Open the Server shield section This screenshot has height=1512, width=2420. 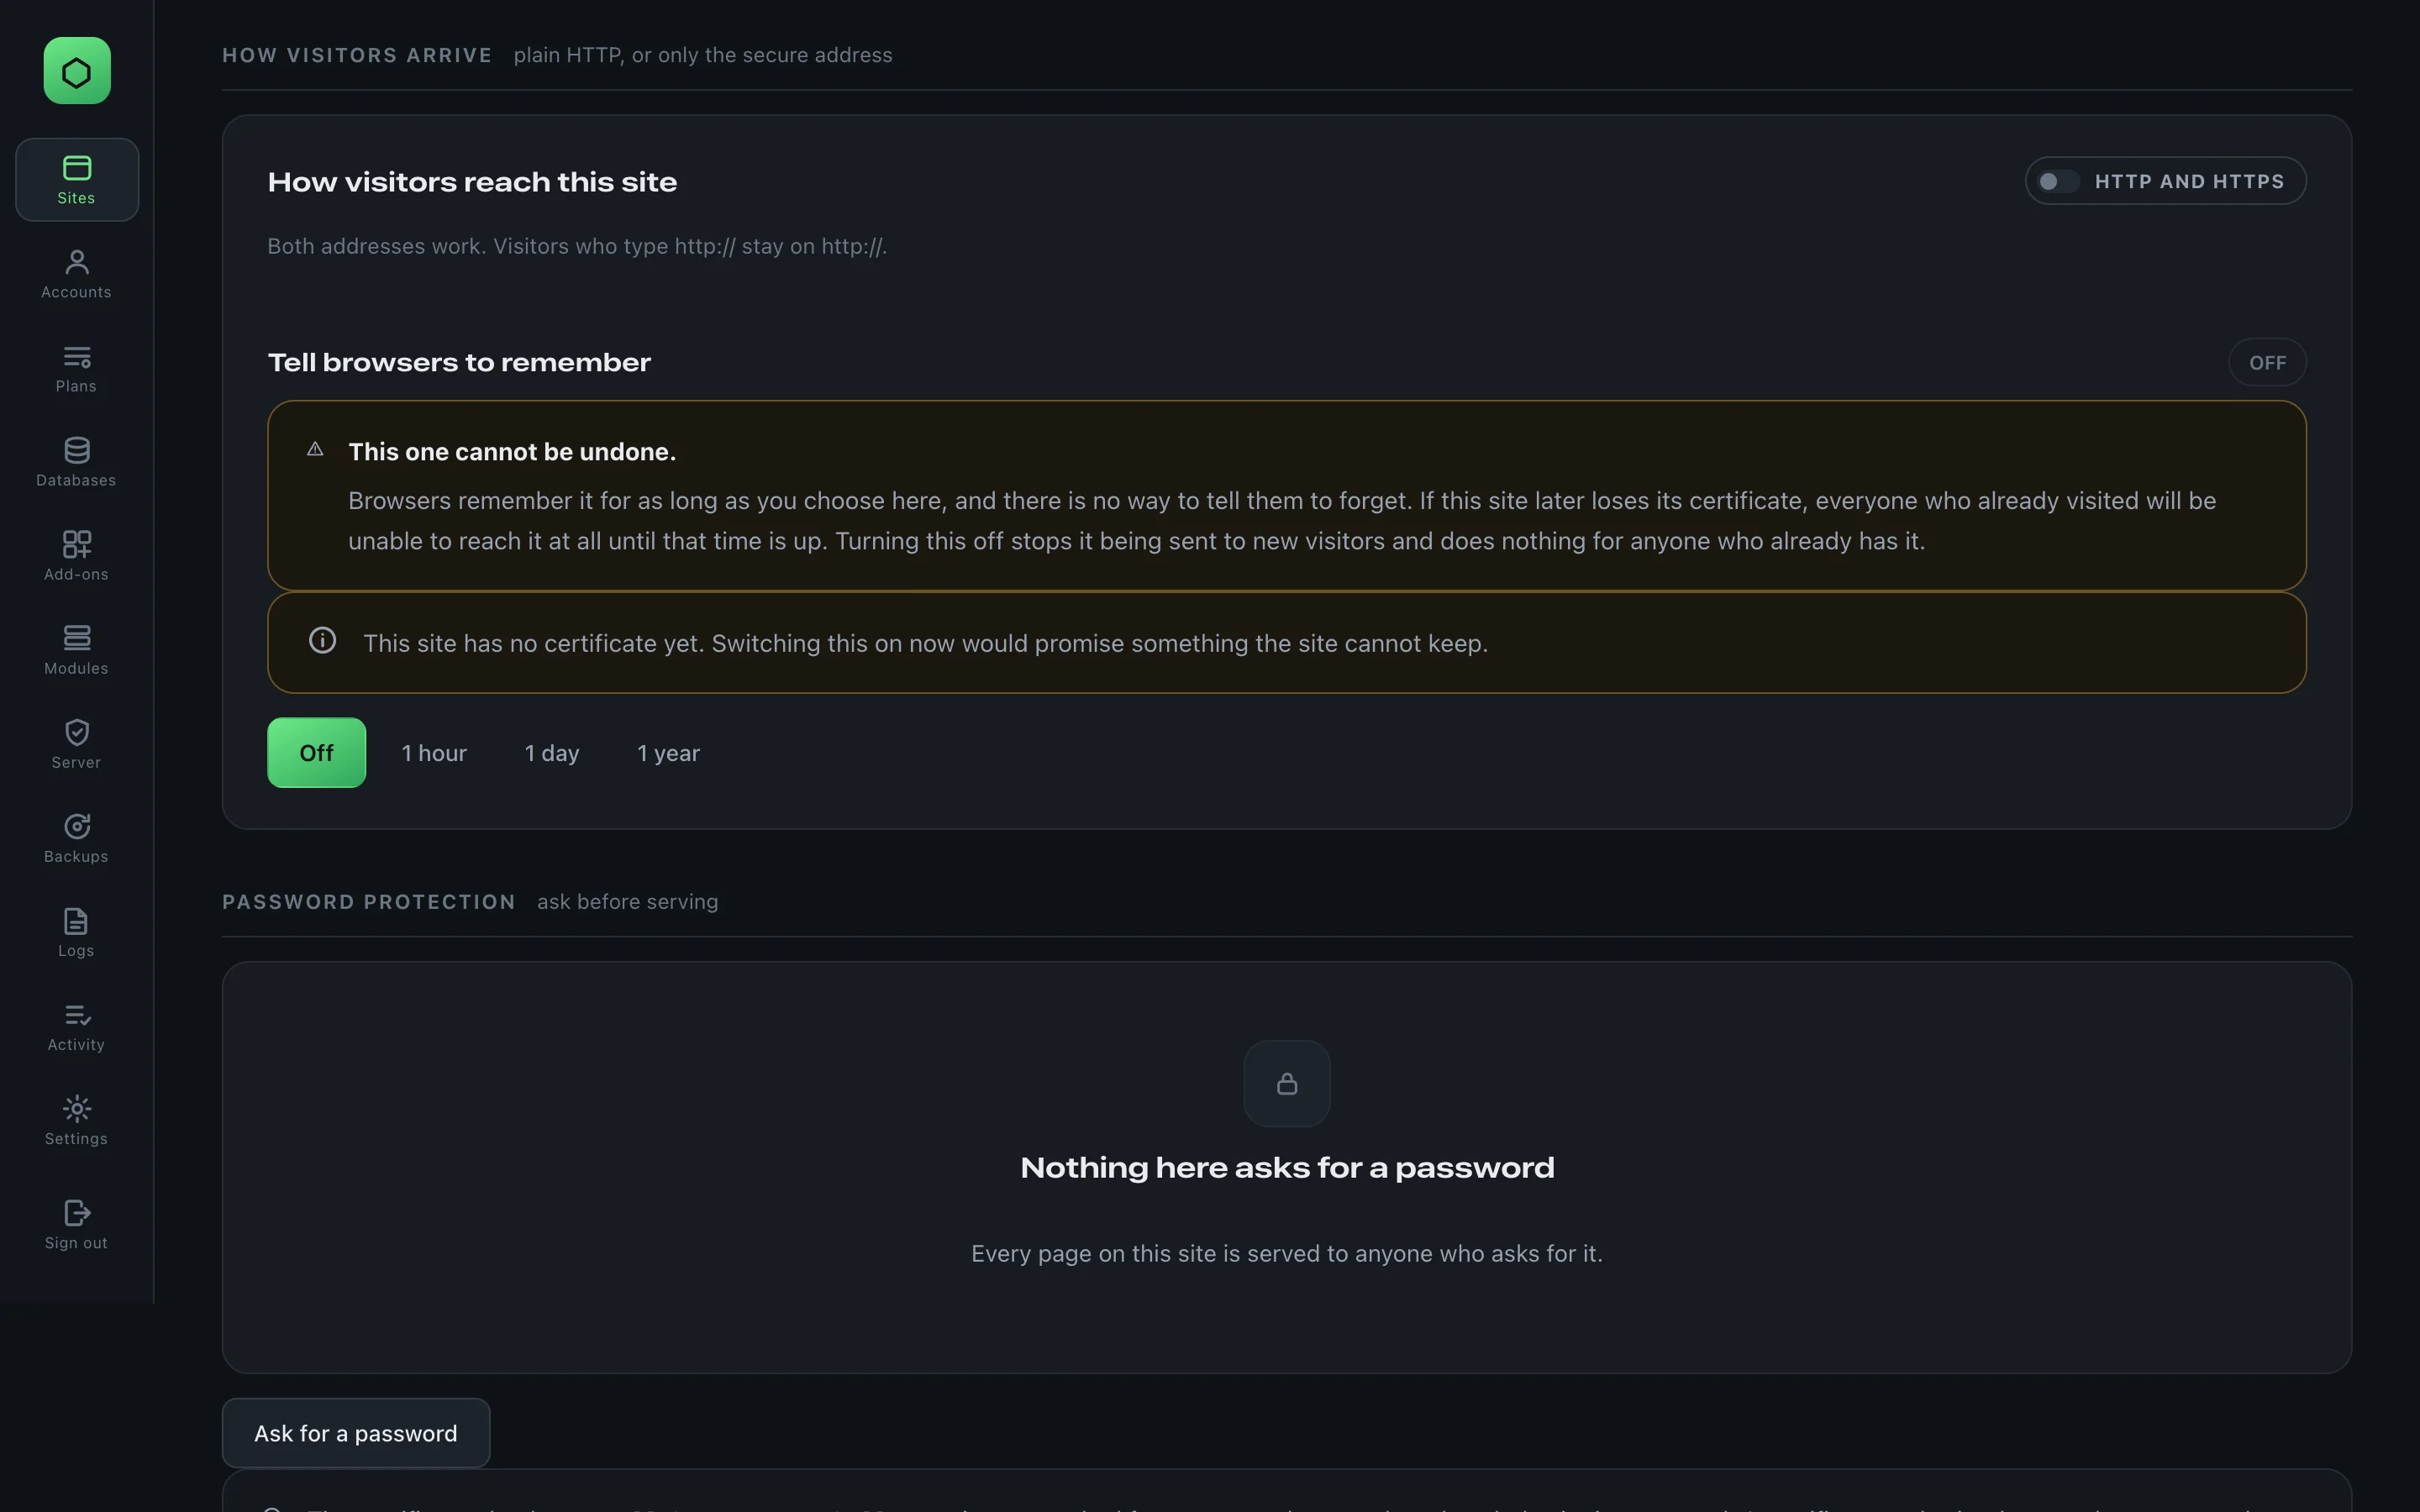coord(77,744)
